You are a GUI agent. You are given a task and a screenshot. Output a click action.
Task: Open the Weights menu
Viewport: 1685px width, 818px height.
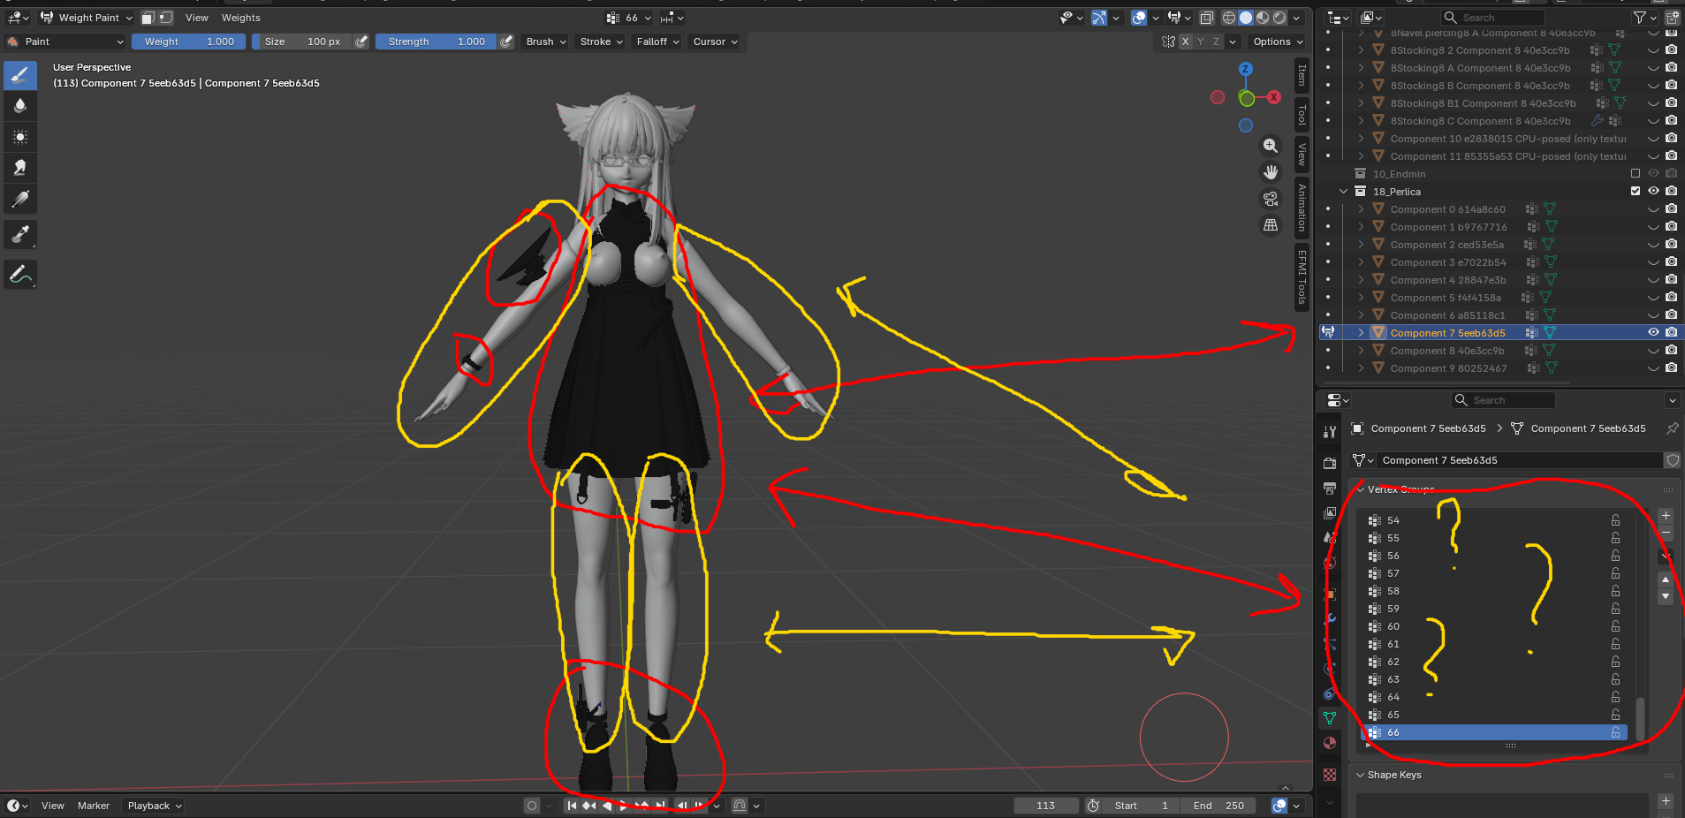241,18
